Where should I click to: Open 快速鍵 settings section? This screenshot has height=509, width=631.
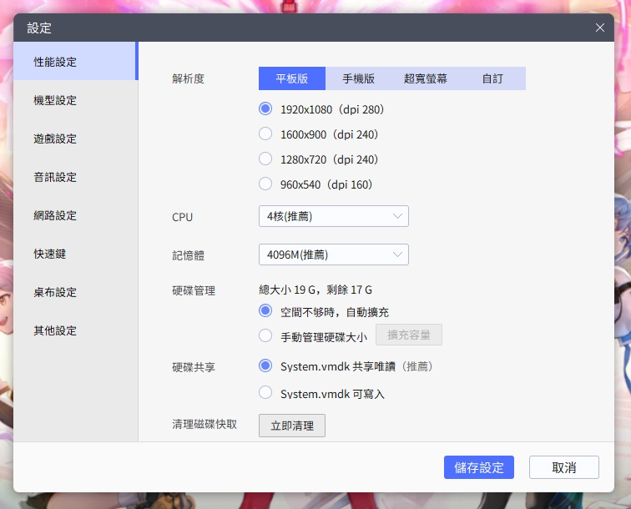50,254
